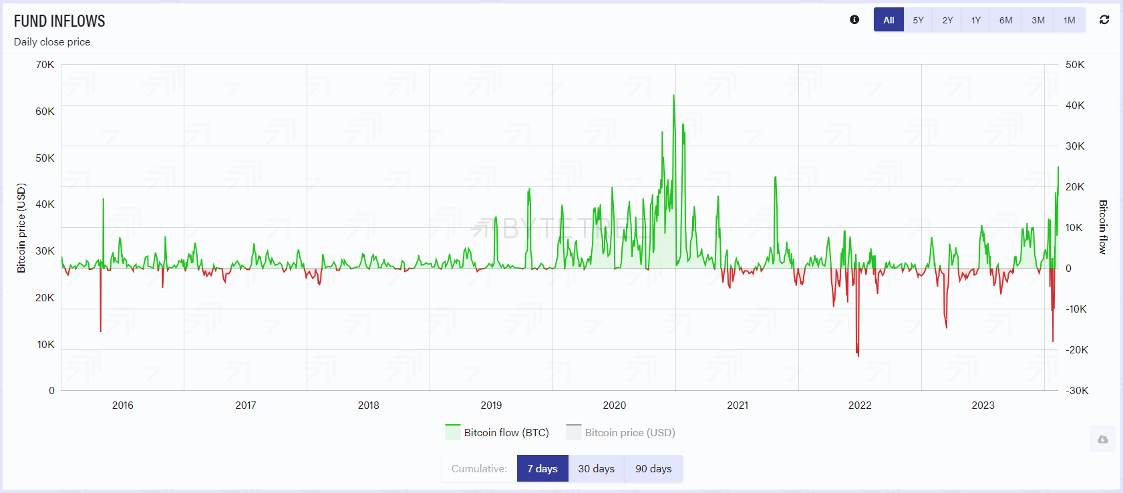Toggle Bitcoin price (USD) series legend
Viewport: 1123px width, 493px height.
click(621, 433)
